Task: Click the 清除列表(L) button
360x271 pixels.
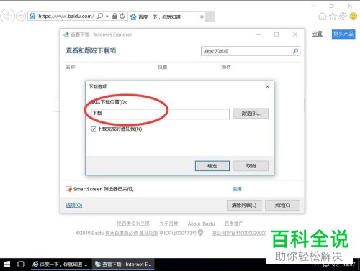Action: [244, 206]
